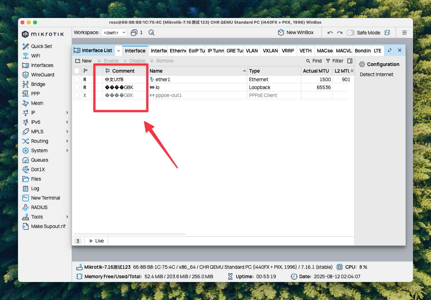
Task: Click the New interface button
Action: [x=83, y=61]
